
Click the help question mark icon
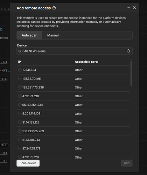54,8
